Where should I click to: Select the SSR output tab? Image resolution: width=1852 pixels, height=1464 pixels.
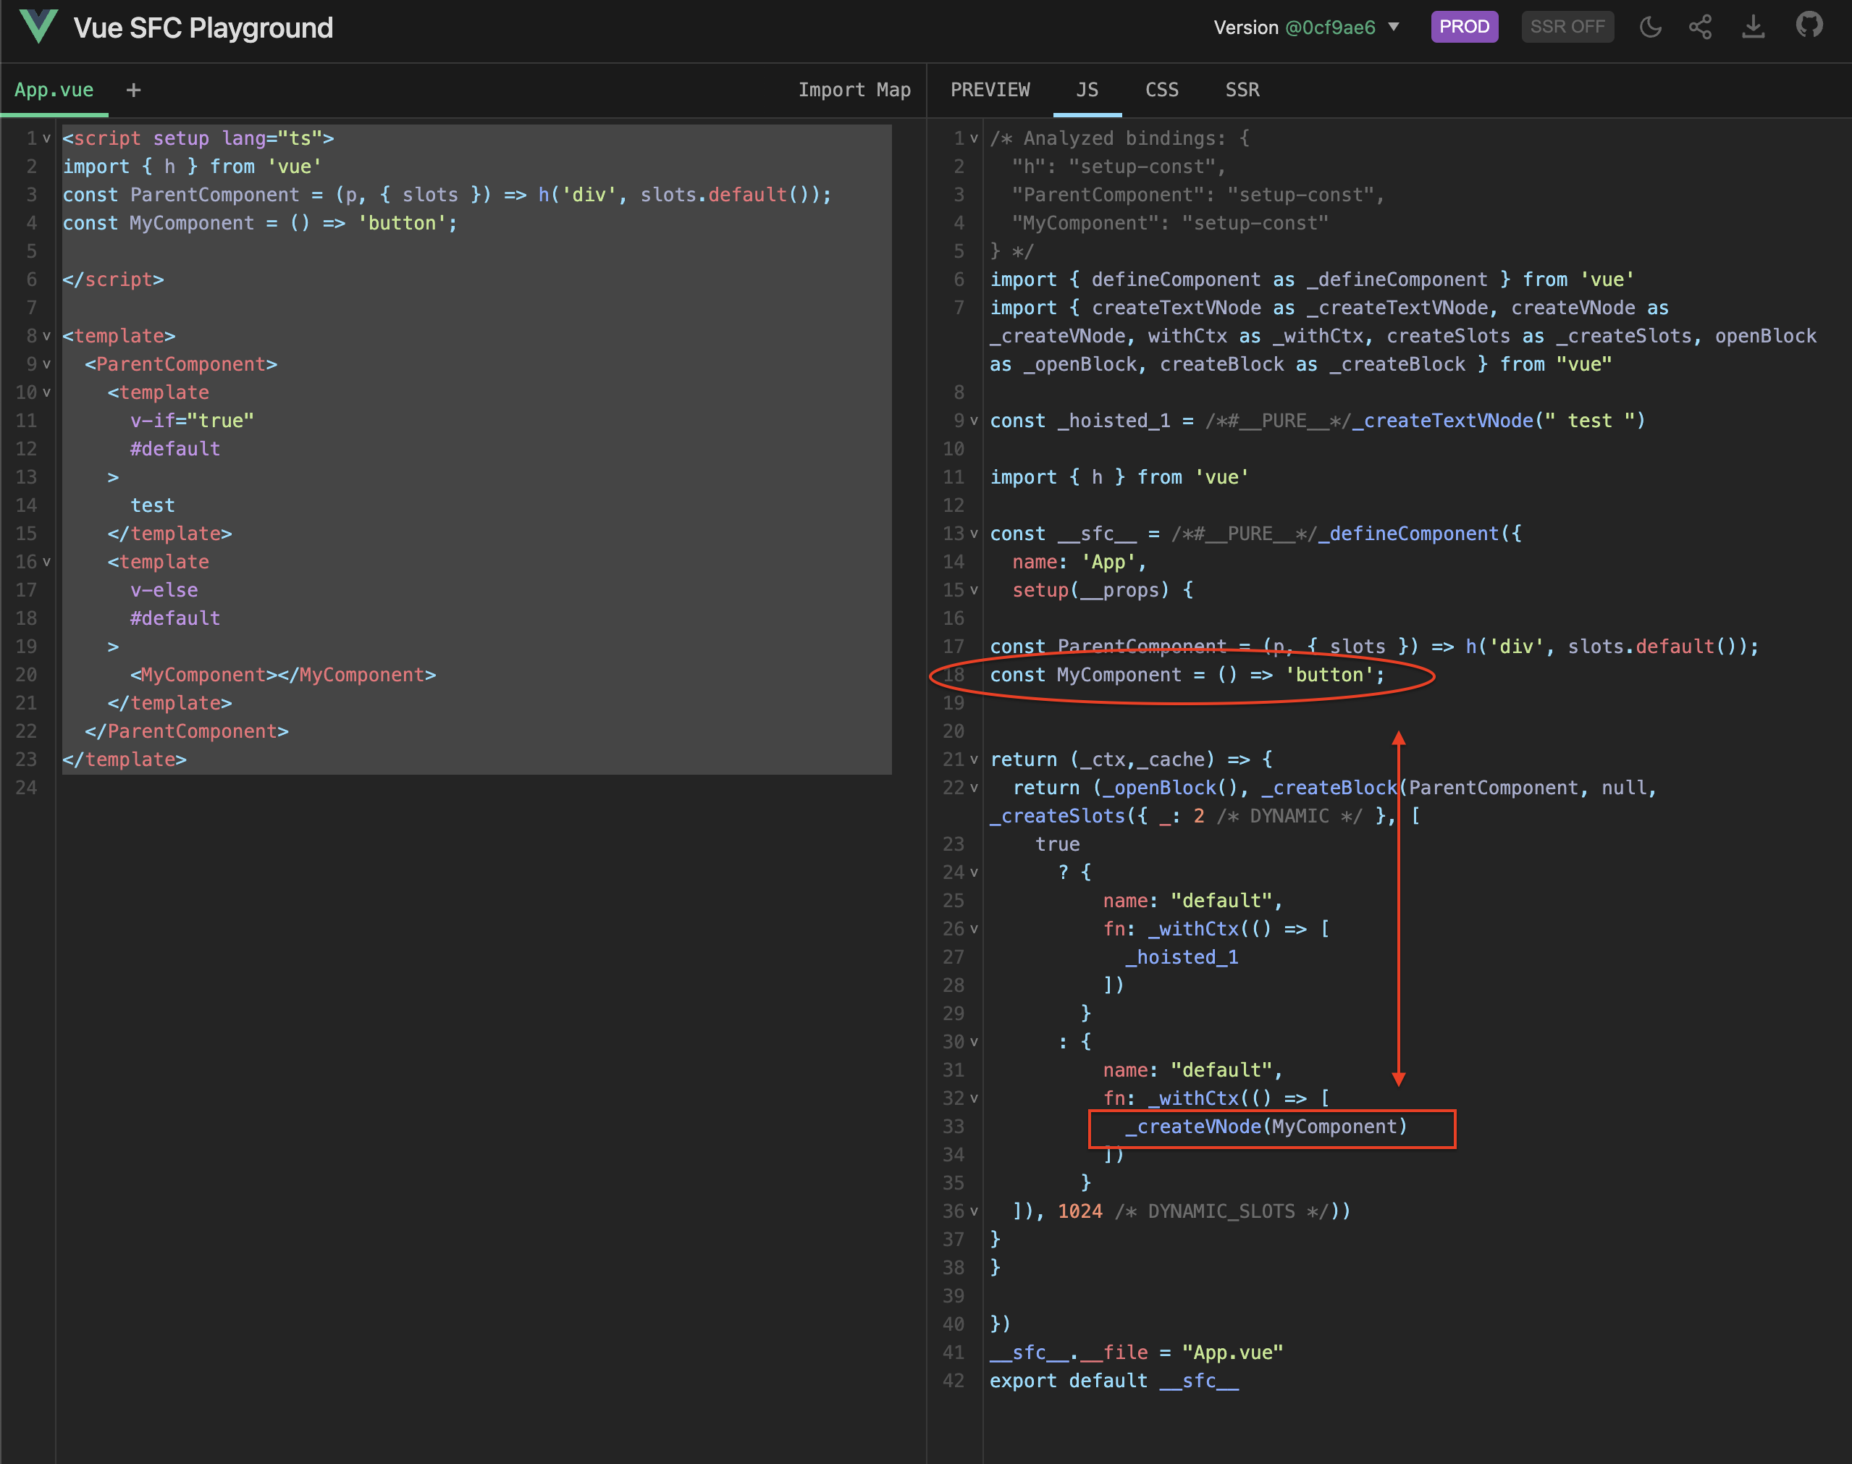click(1242, 89)
